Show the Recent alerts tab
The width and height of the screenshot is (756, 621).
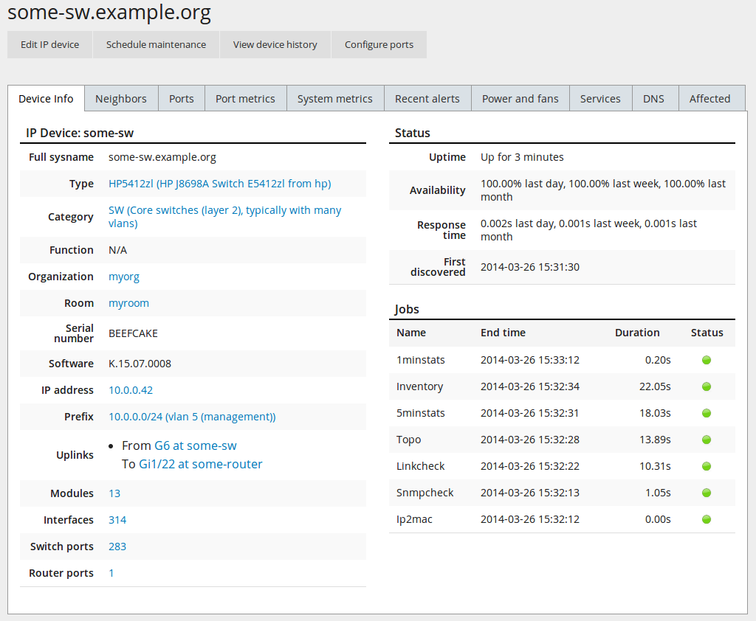coord(427,99)
